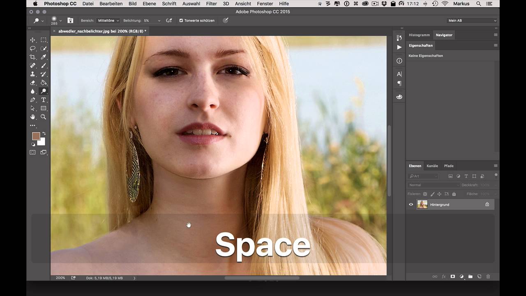Create a new layer group folder
The width and height of the screenshot is (526, 296).
coord(471,277)
